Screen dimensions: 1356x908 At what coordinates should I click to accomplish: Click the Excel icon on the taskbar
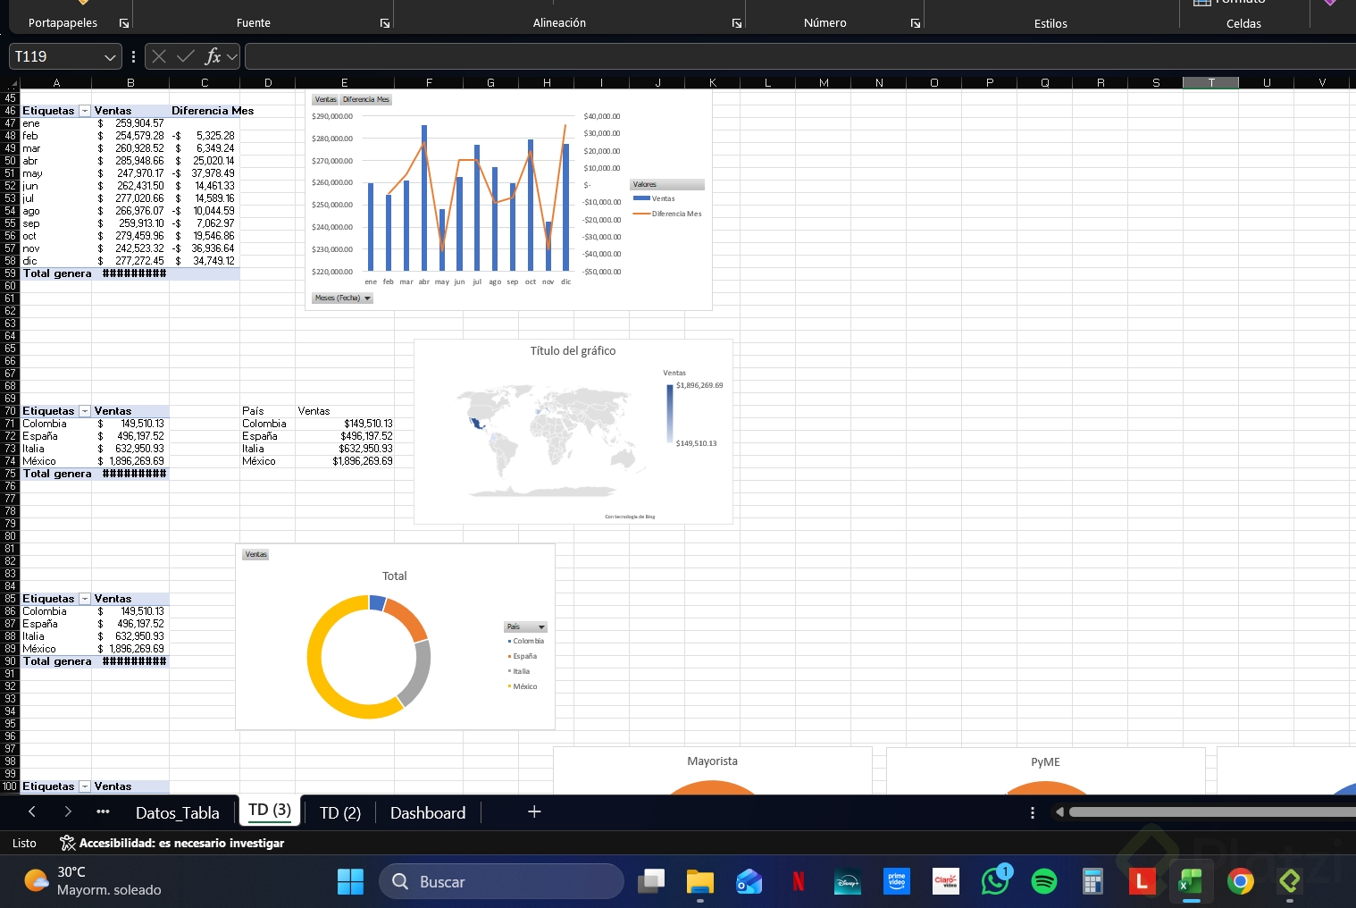[1191, 881]
